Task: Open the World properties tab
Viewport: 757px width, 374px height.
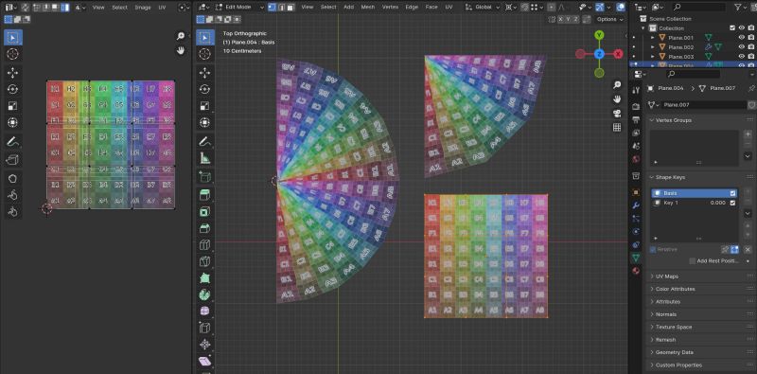Action: pyautogui.click(x=636, y=159)
